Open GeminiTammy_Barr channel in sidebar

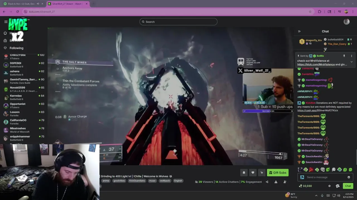click(24, 81)
